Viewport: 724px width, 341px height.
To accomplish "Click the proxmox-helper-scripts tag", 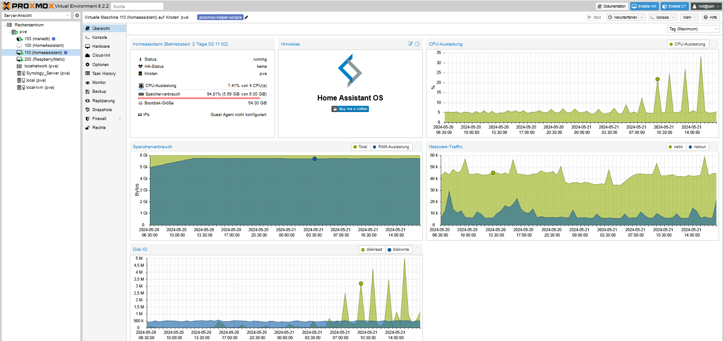I will (x=220, y=17).
